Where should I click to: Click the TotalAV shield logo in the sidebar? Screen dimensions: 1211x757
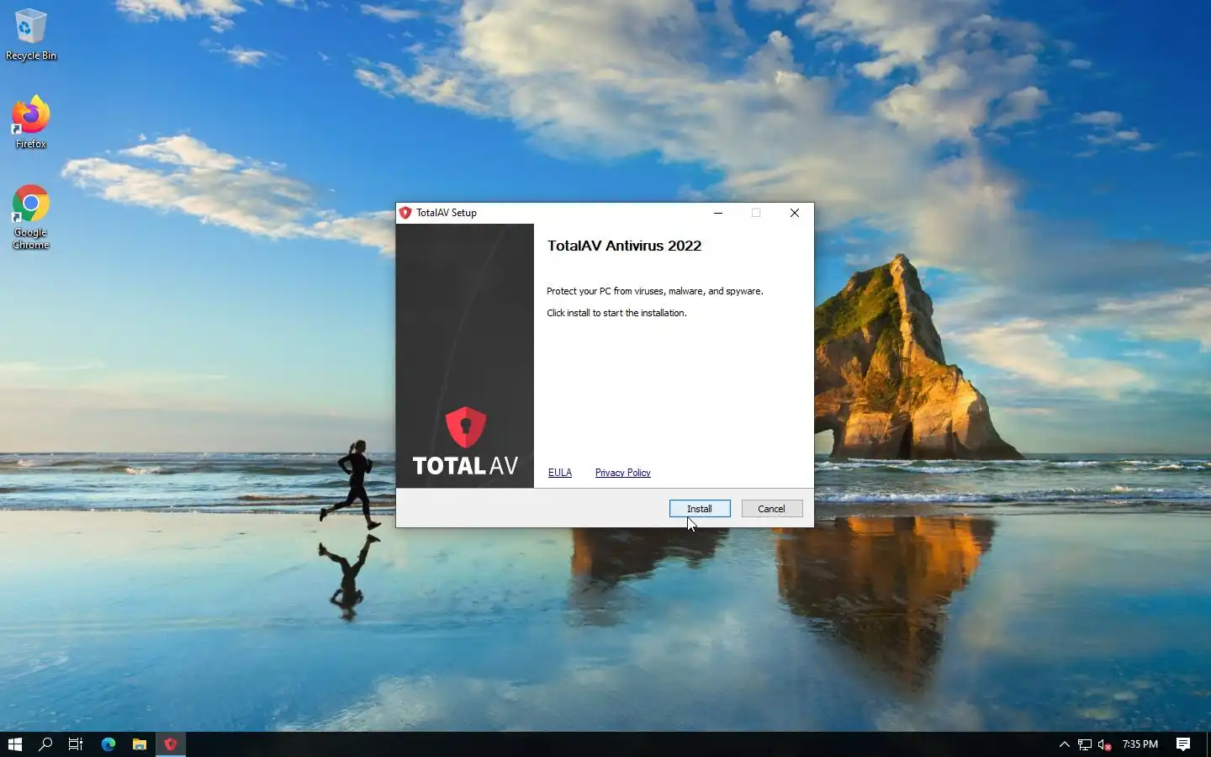[x=465, y=426]
